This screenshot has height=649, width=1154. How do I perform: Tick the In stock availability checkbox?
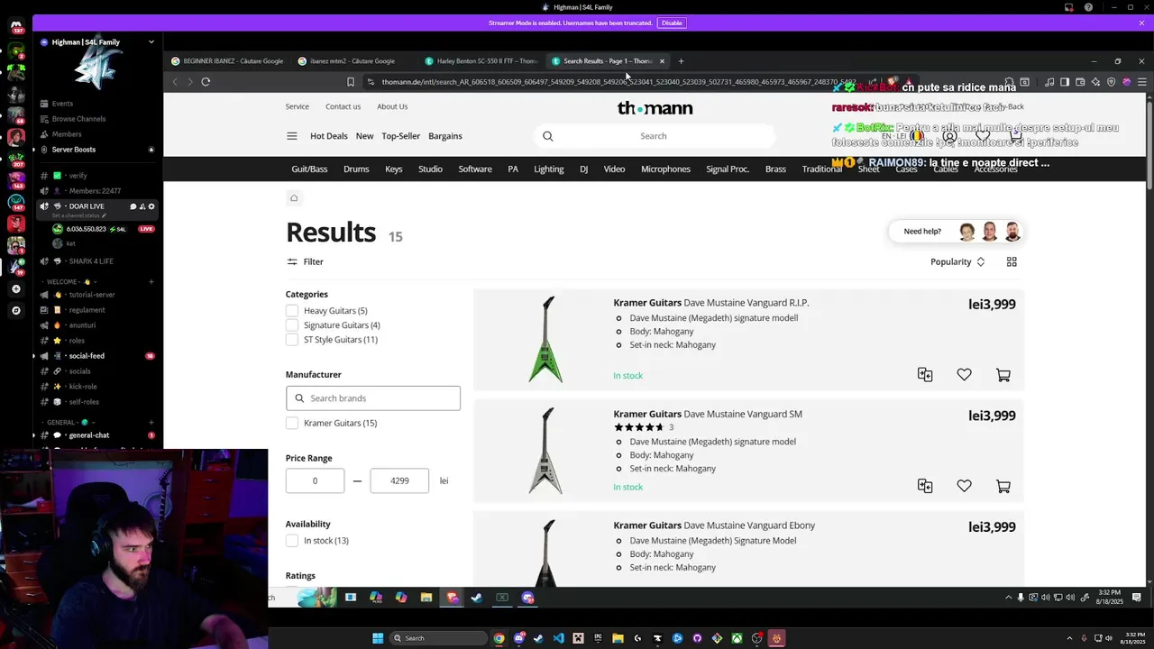[x=292, y=541]
